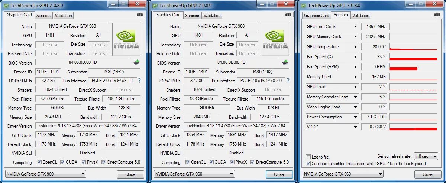Open Memory Used sensor dropdown arrow
This screenshot has height=183, width=446.
[x=356, y=77]
